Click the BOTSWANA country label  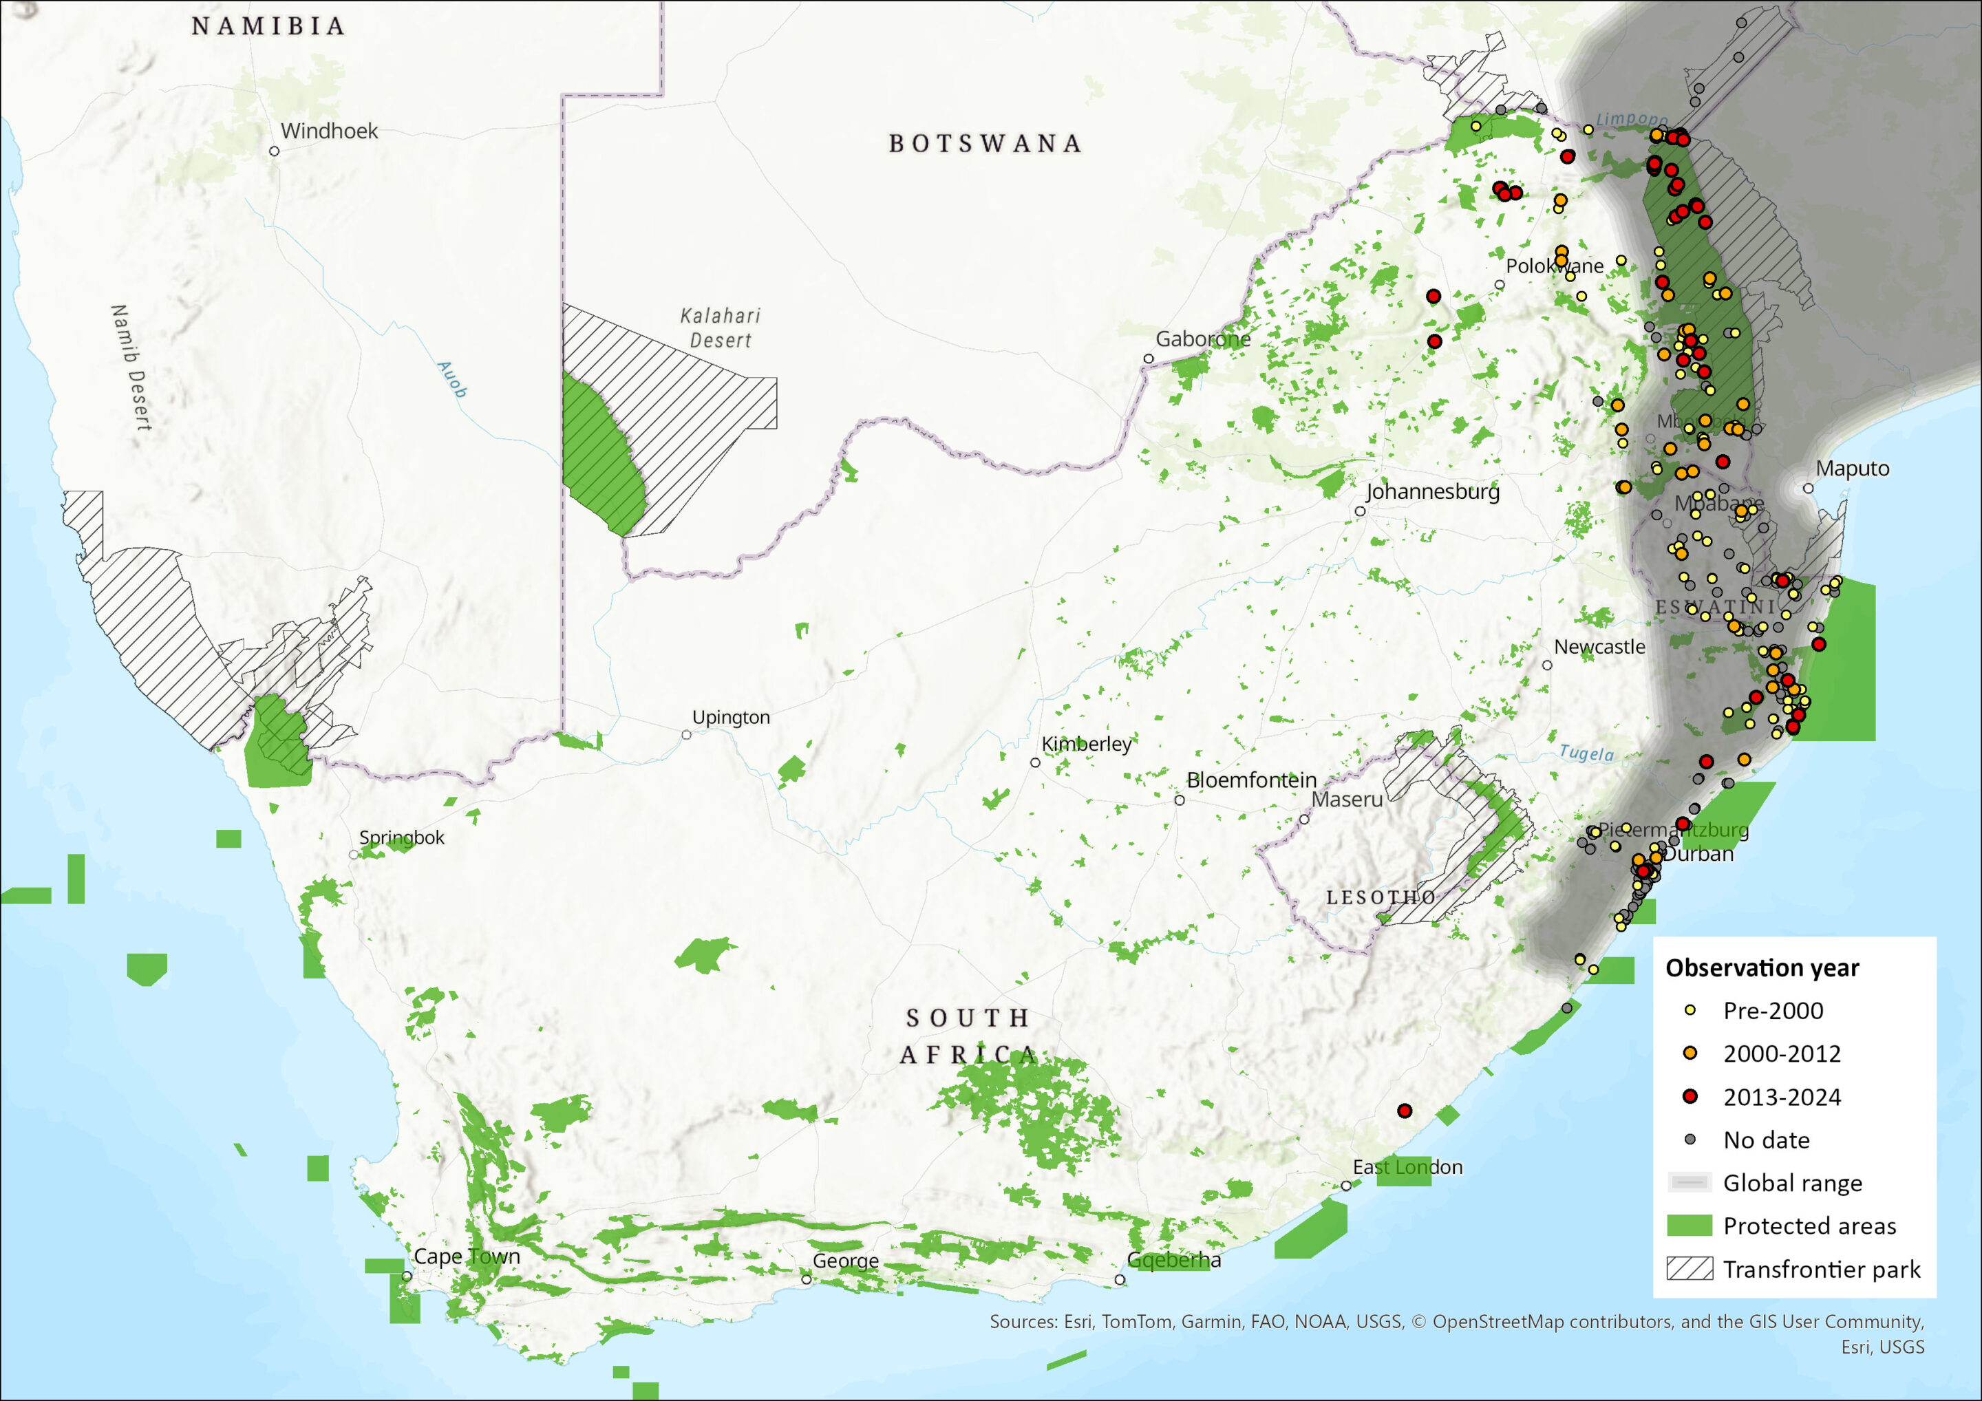[985, 143]
